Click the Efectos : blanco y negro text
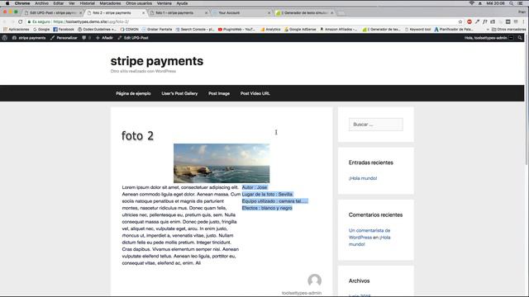Image resolution: width=529 pixels, height=297 pixels. click(x=267, y=208)
